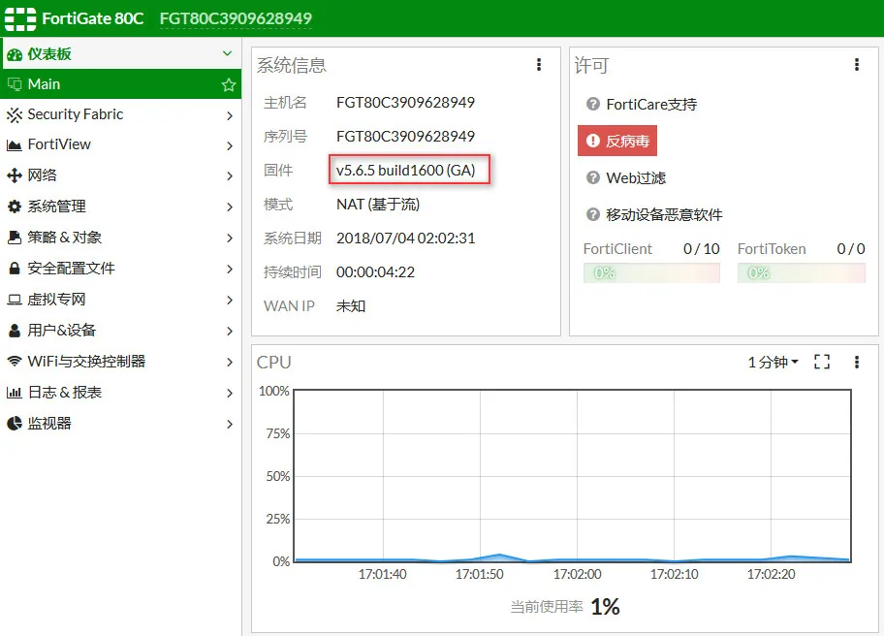Click the FGT80C3909628949 hostname in header
Image resolution: width=884 pixels, height=636 pixels.
(x=236, y=18)
